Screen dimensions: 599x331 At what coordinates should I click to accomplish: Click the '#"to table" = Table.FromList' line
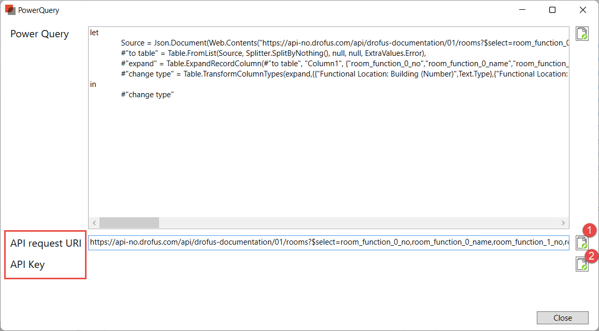tap(273, 53)
